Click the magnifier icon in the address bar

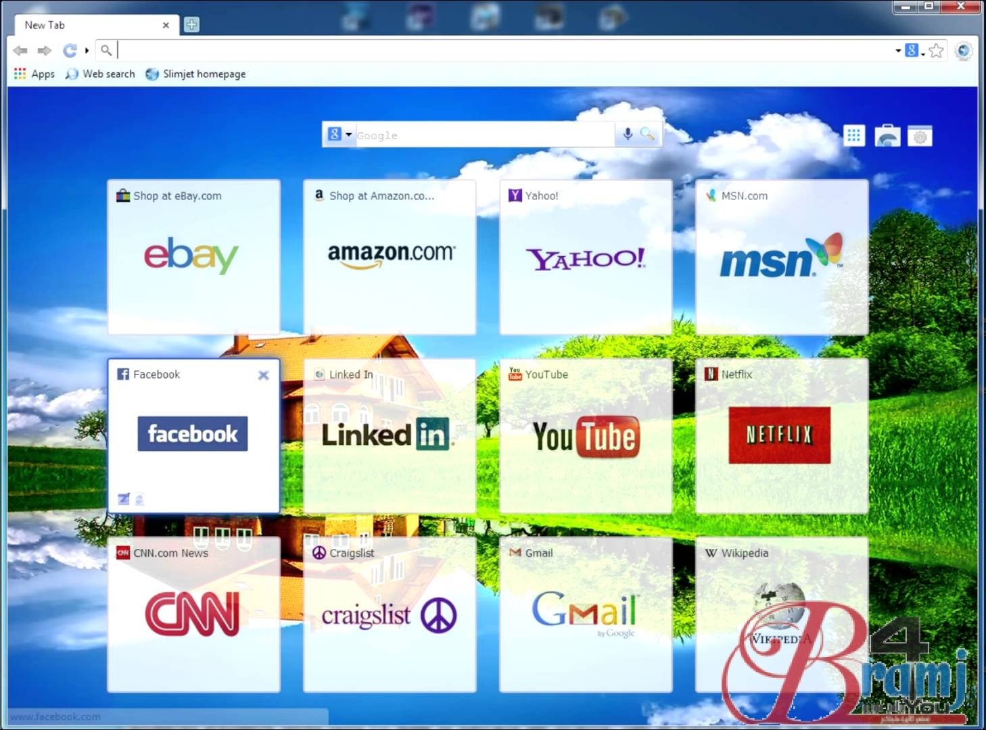click(x=106, y=50)
